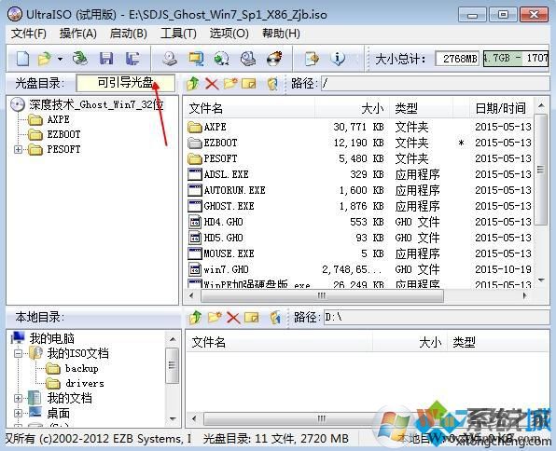Sort disc files by 大小 column

click(352, 108)
